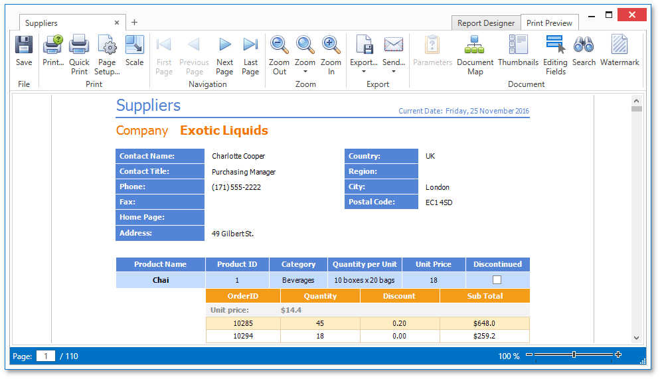This screenshot has height=379, width=660.
Task: Open the Zoom level dropdown
Action: click(305, 72)
